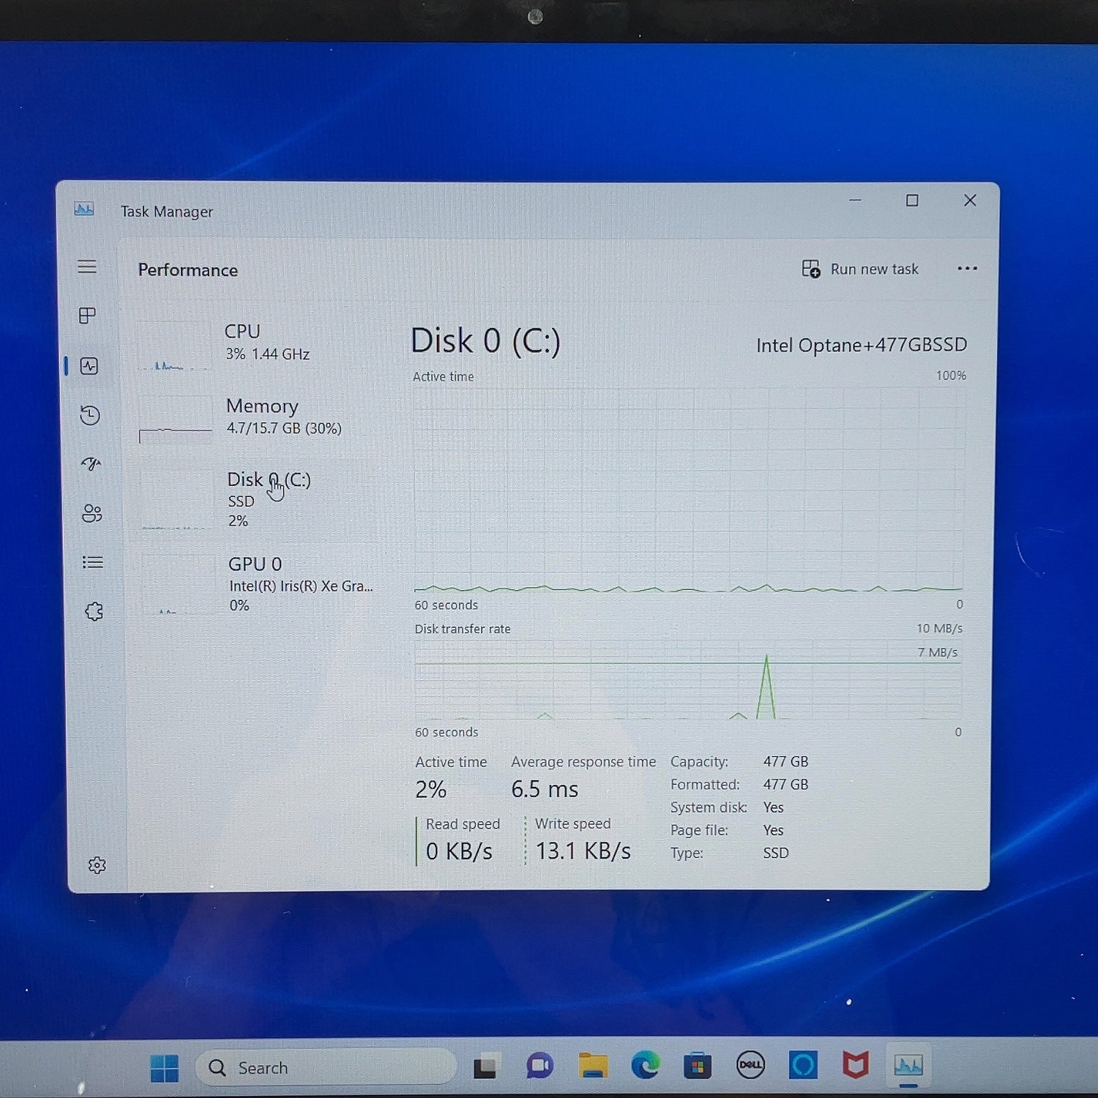Select the GPU 0 performance entry

256,584
